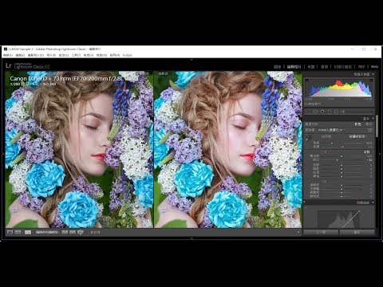Click the After photo preview
The height and width of the screenshot is (287, 383).
(x=228, y=149)
